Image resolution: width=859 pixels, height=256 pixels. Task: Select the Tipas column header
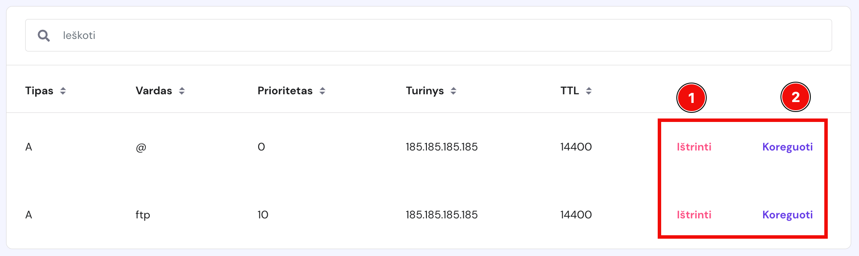(39, 91)
